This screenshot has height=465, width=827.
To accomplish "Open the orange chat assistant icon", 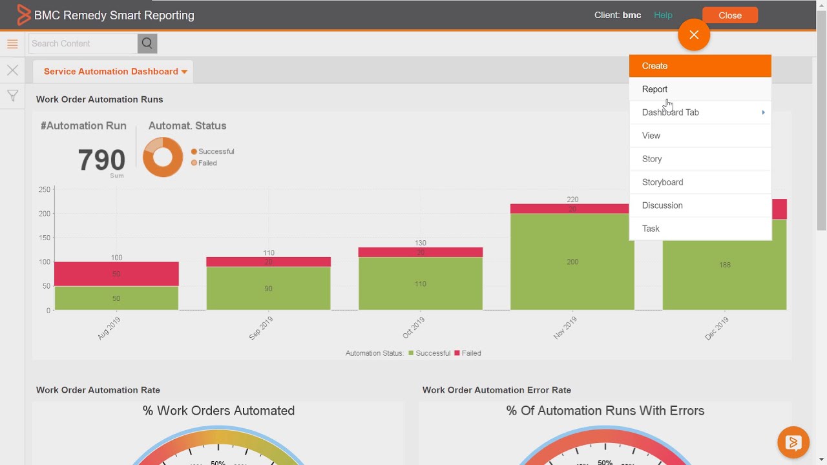I will coord(793,442).
